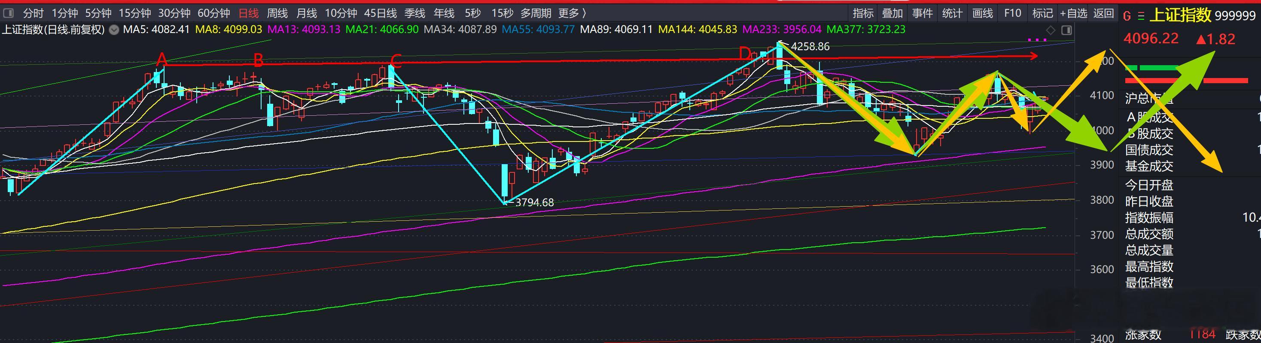1261x343 pixels.
Task: Click the 3600 price axis label
Action: coord(1102,269)
